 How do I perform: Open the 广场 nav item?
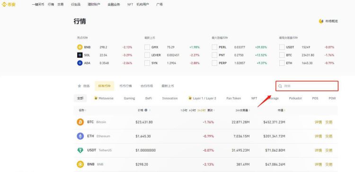click(160, 4)
